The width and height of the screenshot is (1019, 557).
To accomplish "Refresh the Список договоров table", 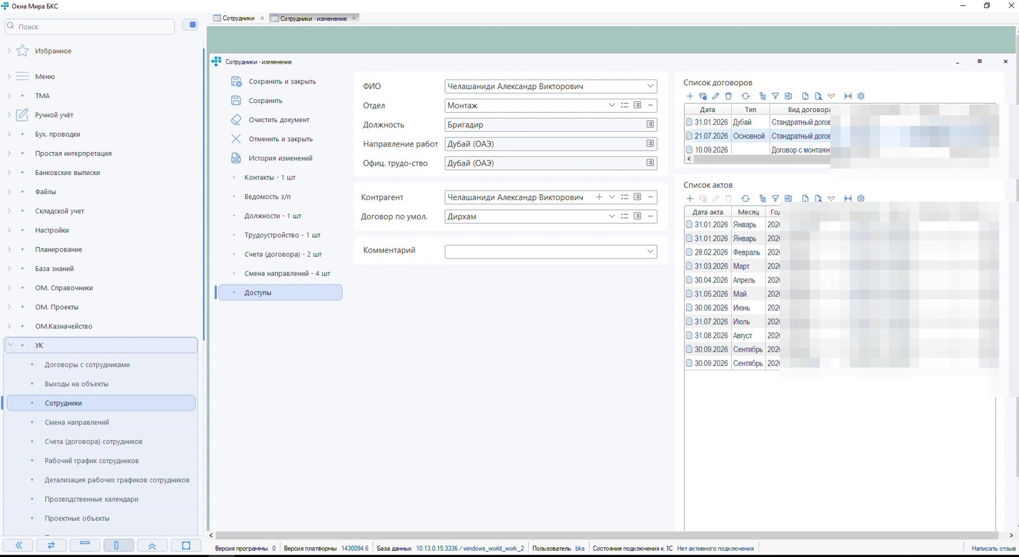I will [745, 96].
